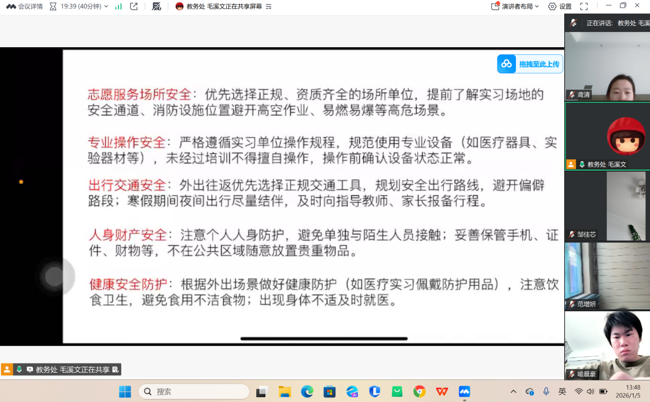Click the pop-out share window icon
This screenshot has height=402, width=650.
pyautogui.click(x=134, y=7)
